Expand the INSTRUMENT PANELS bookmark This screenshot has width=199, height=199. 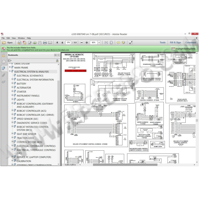12,95
